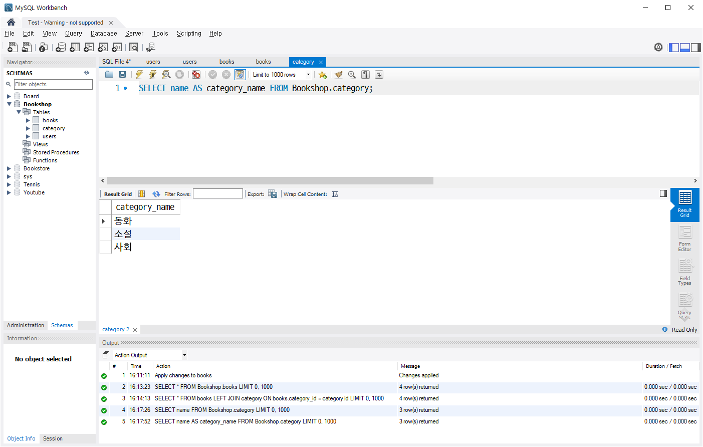Reconnect to DBMS toolbar icon

tap(150, 47)
